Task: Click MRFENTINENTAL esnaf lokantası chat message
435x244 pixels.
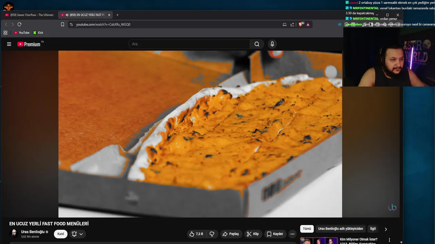Action: coord(390,11)
